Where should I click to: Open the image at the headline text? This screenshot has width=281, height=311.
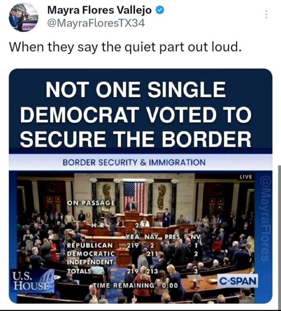[x=136, y=115]
